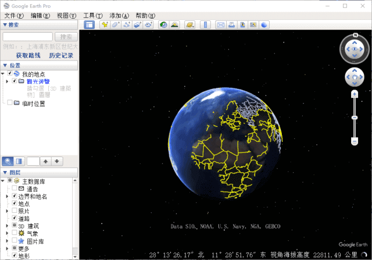The width and height of the screenshot is (372, 260).
Task: Open the planet switcher icon
Action: click(189, 25)
